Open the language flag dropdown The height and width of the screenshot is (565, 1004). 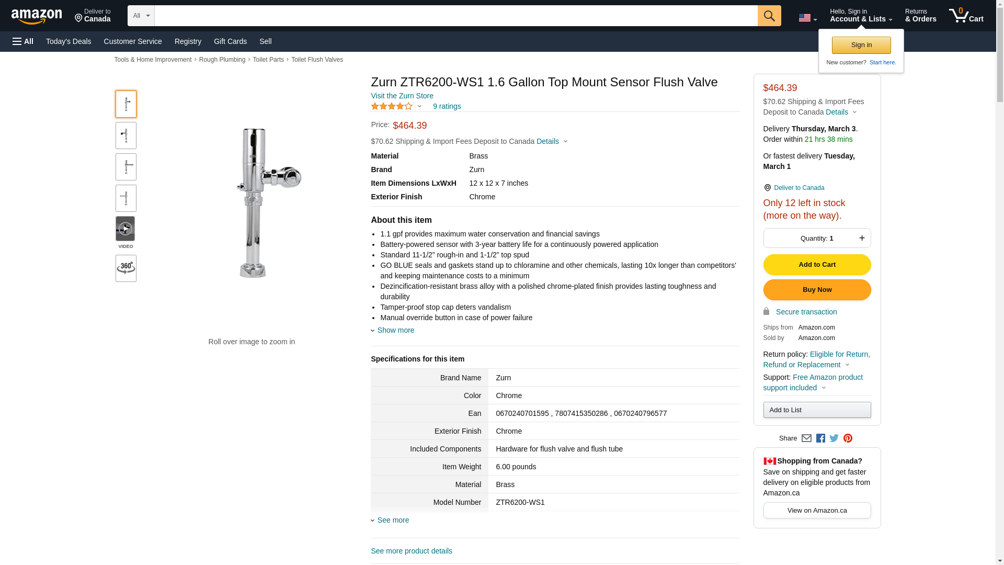[x=807, y=18]
